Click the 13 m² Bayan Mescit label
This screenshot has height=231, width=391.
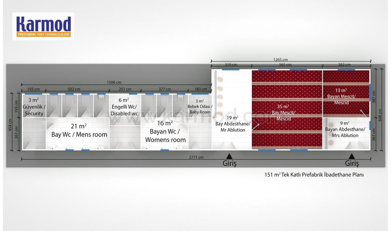click(x=341, y=96)
